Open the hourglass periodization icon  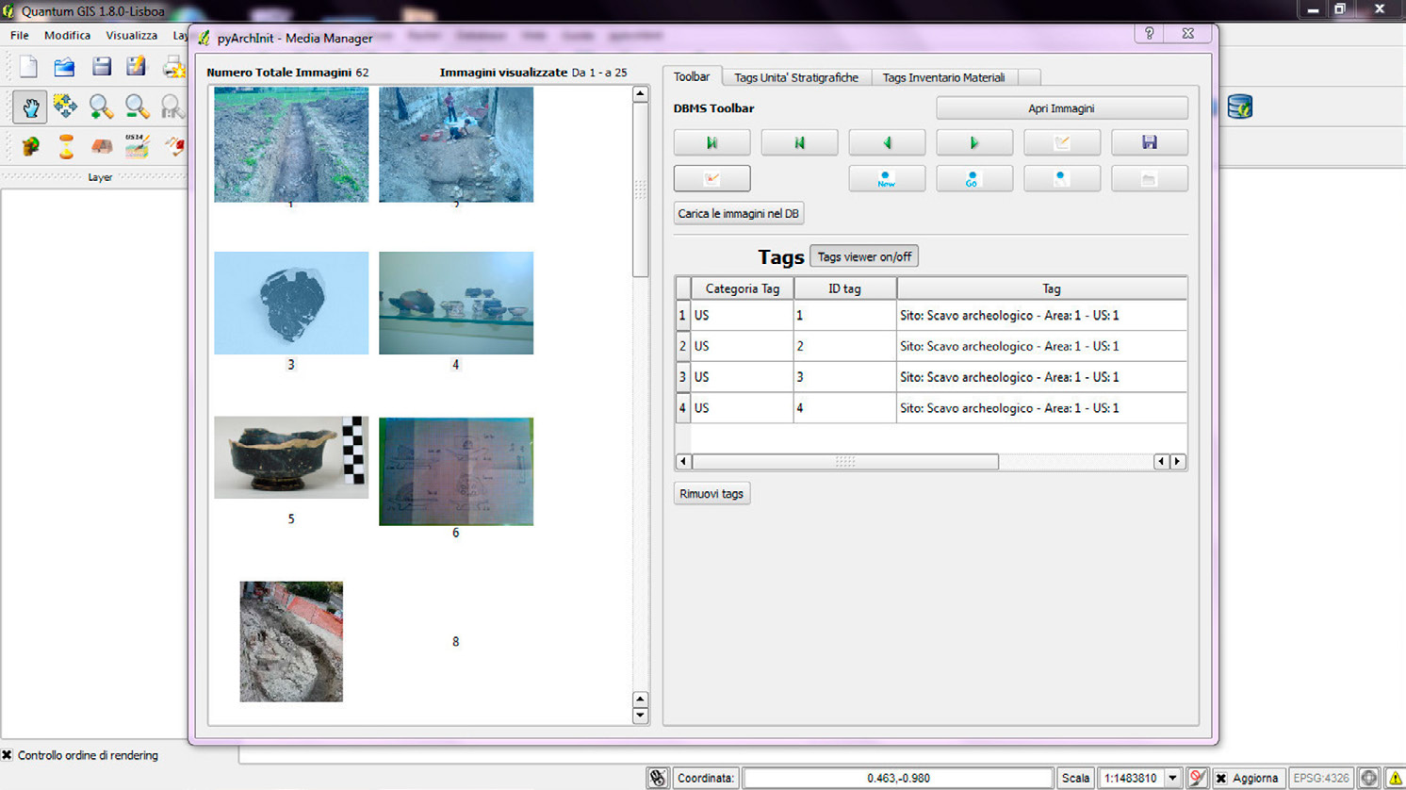[x=66, y=146]
